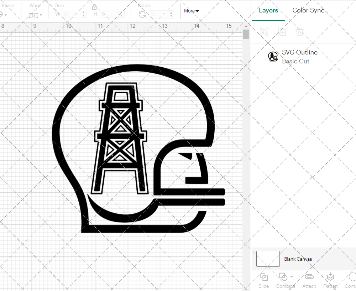Open the Layers tab
This screenshot has width=356, height=291.
point(268,10)
